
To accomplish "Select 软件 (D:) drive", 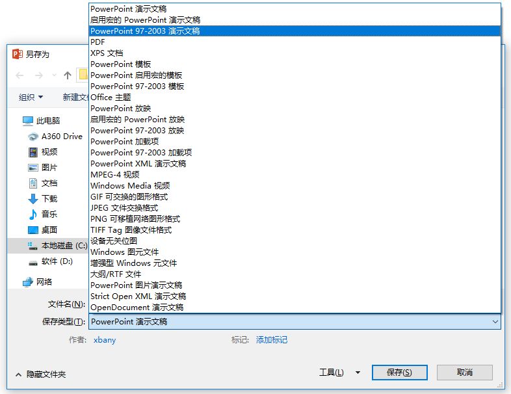I will pyautogui.click(x=51, y=261).
